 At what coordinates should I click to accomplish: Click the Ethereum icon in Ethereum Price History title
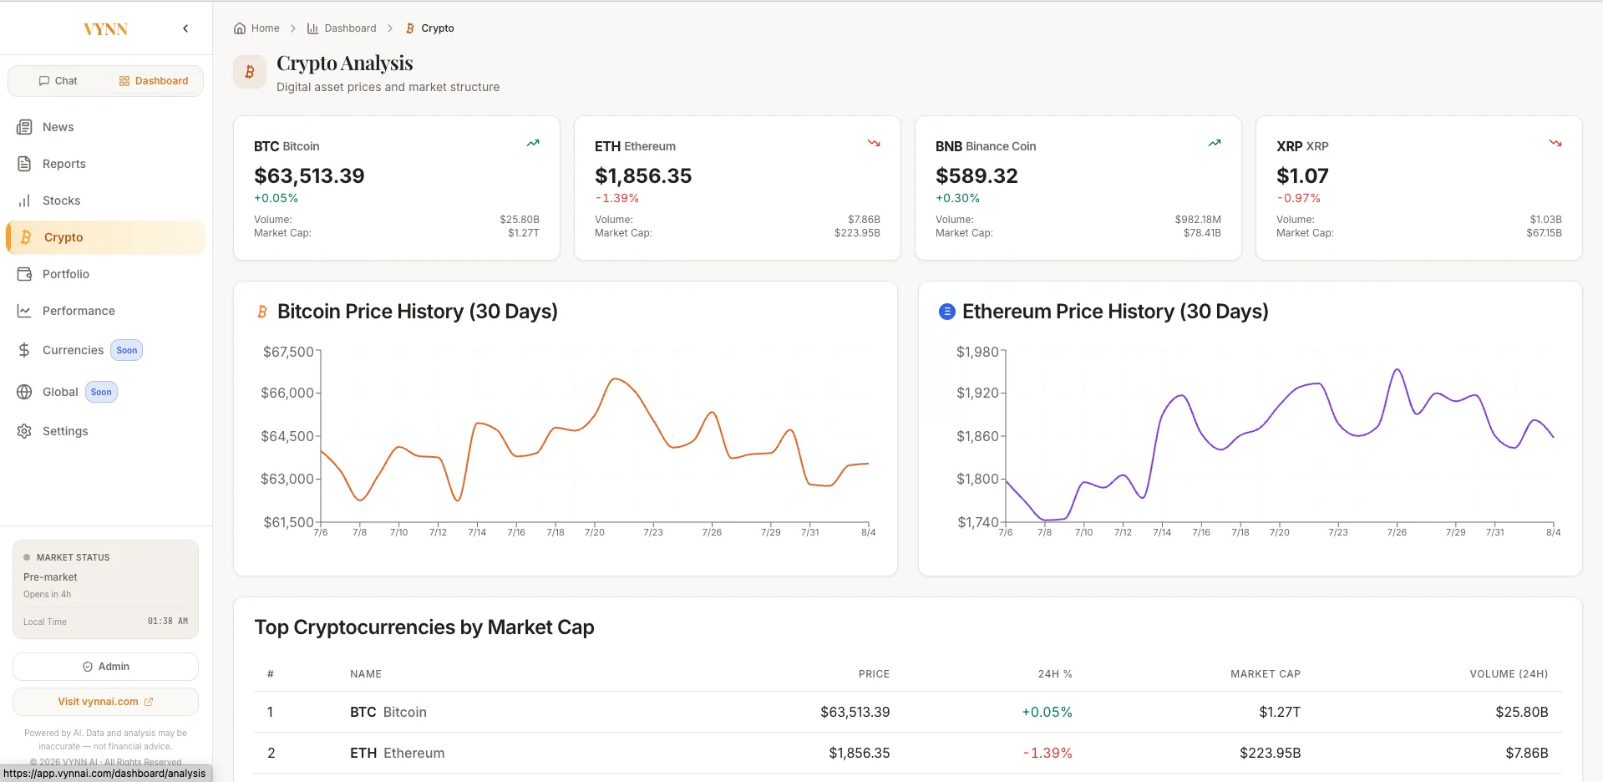(x=947, y=312)
